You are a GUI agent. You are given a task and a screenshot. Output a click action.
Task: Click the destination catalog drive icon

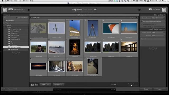tap(164, 10)
